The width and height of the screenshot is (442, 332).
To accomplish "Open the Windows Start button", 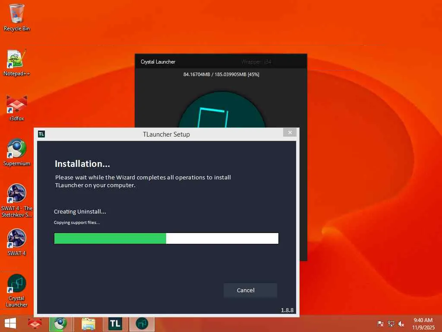I will (x=10, y=323).
